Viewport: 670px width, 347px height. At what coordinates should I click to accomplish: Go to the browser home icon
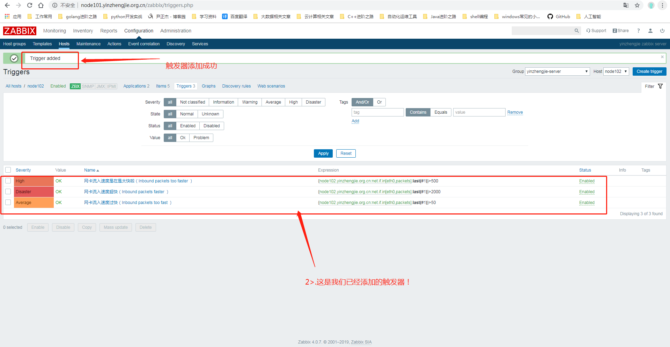click(41, 5)
